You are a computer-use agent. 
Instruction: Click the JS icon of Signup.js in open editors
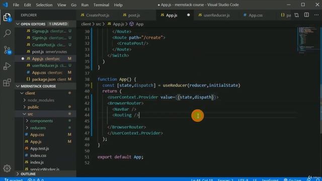(x=28, y=31)
